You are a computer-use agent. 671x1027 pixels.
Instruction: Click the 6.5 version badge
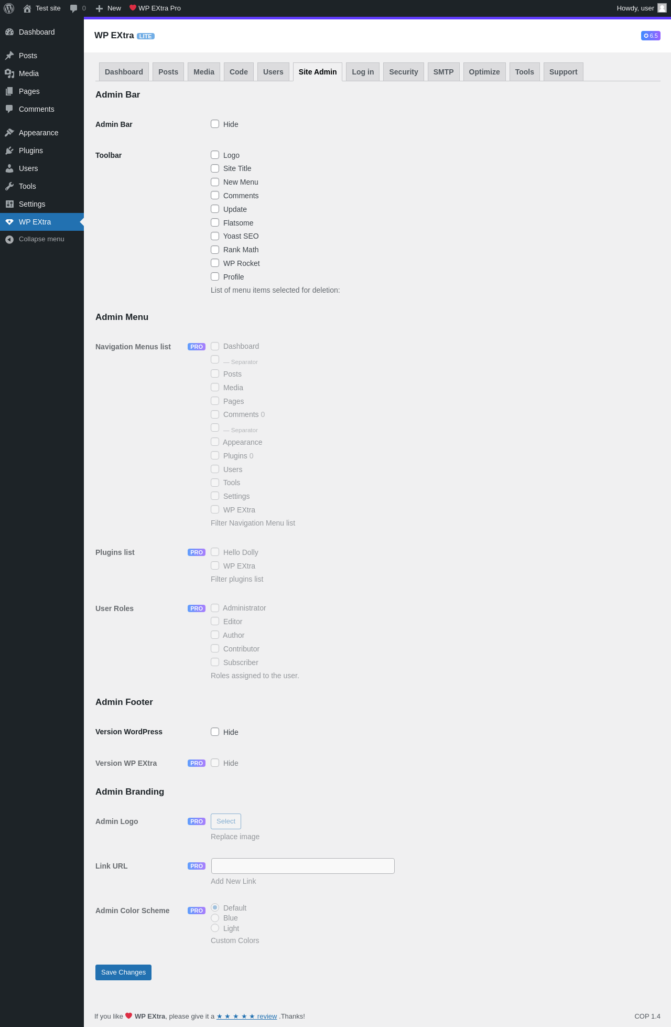(x=651, y=36)
